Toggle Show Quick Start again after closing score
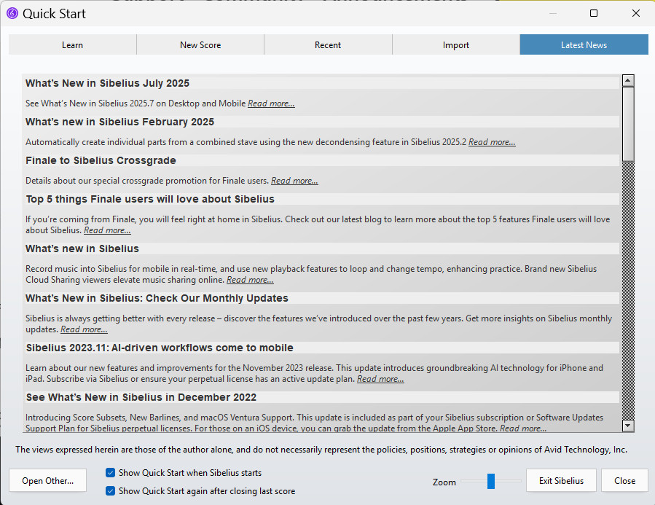The height and width of the screenshot is (505, 655). pos(110,491)
